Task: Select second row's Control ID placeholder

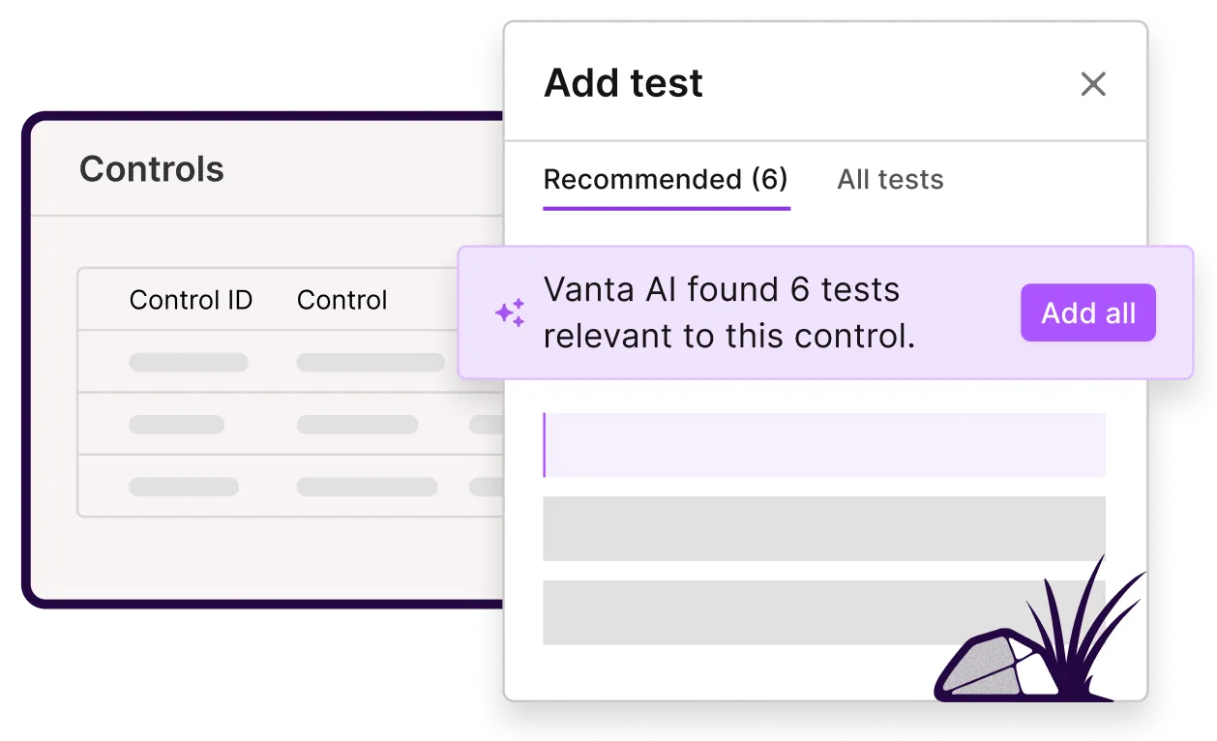Action: (x=176, y=425)
